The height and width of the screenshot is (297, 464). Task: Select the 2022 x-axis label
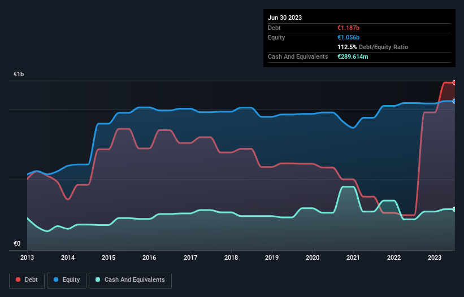(394, 257)
